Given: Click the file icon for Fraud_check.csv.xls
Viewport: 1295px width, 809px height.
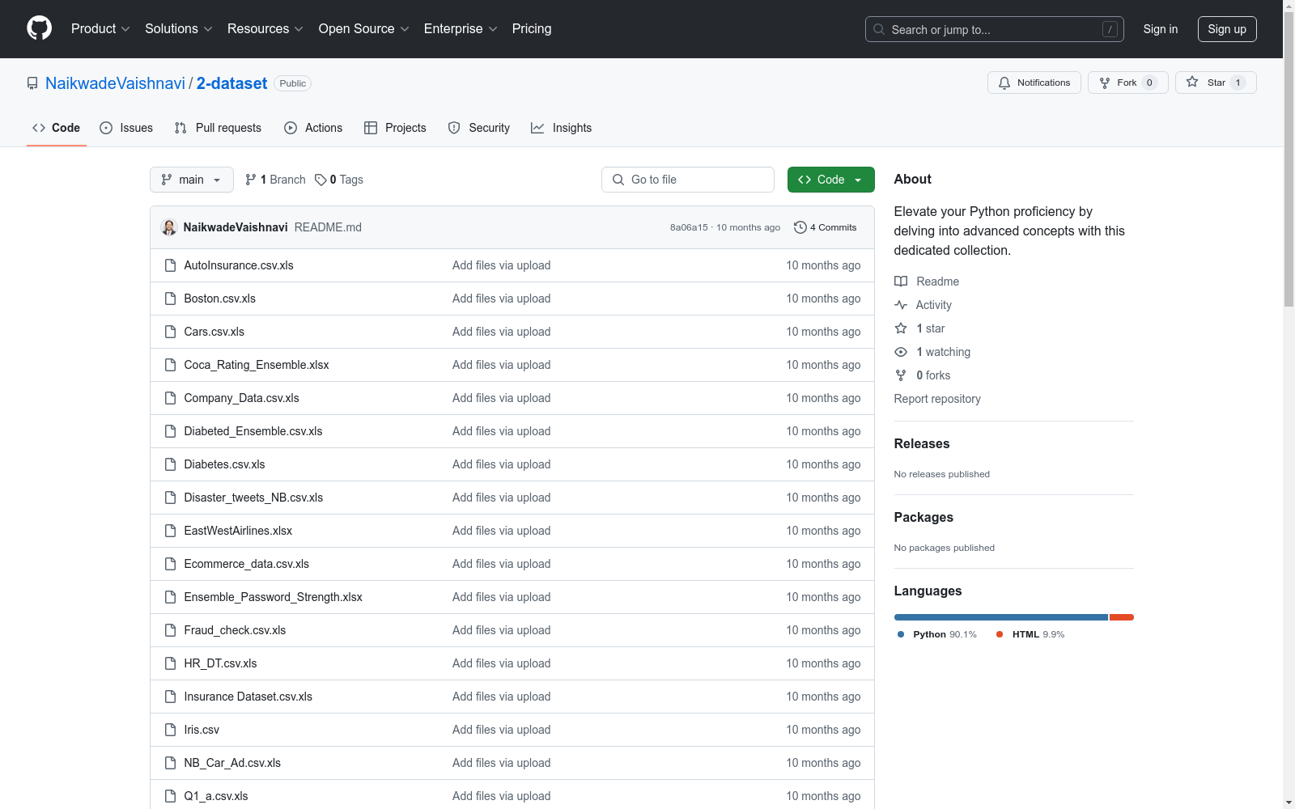Looking at the screenshot, I should tap(170, 630).
